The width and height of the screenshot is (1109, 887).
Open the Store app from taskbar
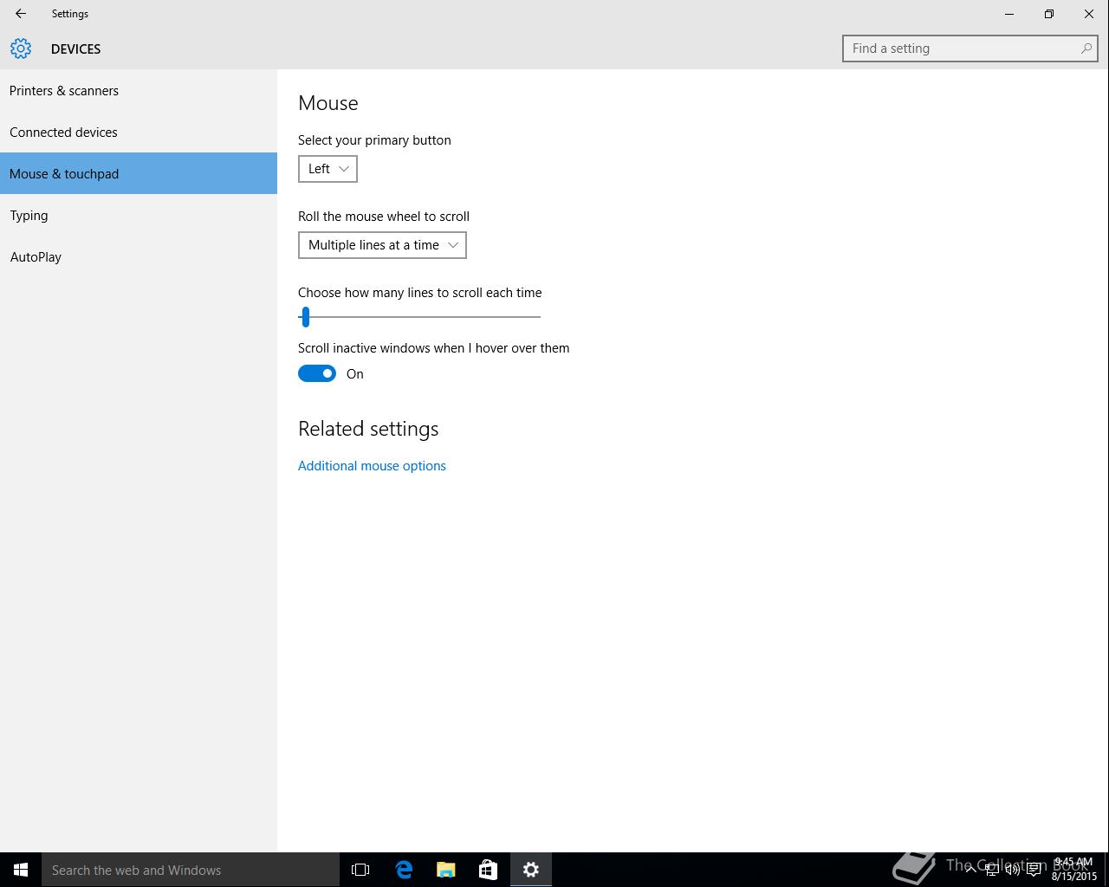489,870
